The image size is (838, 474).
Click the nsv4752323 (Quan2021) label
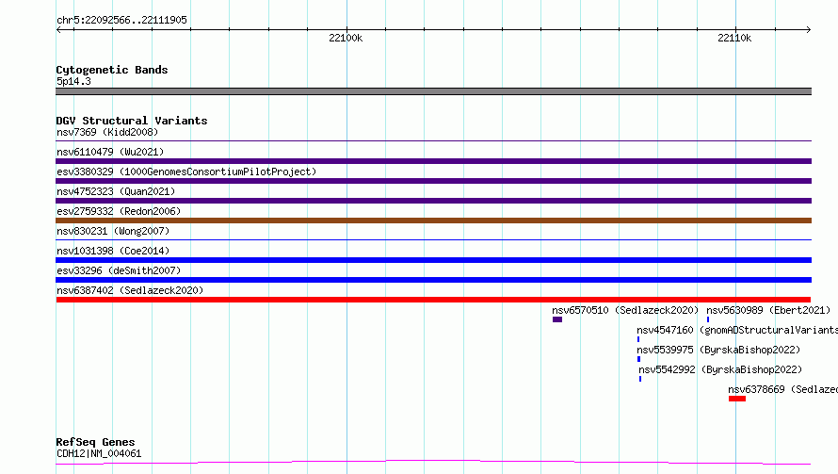coord(116,191)
